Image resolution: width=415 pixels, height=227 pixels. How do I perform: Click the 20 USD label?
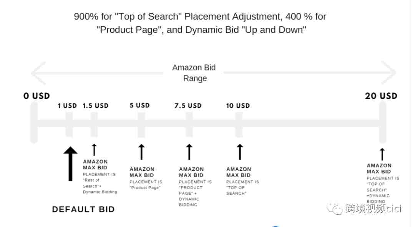point(381,96)
